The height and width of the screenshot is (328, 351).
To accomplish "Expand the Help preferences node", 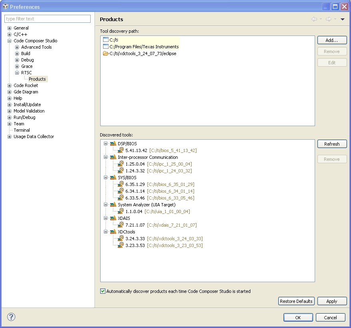I will [10, 98].
